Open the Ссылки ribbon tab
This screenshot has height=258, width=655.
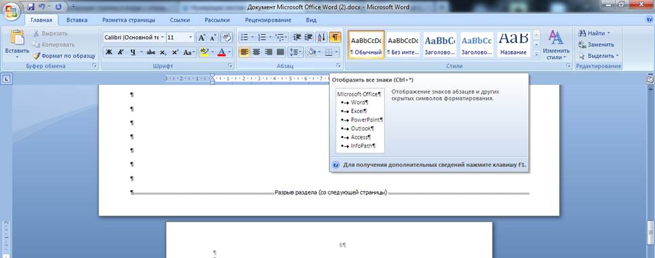(180, 20)
